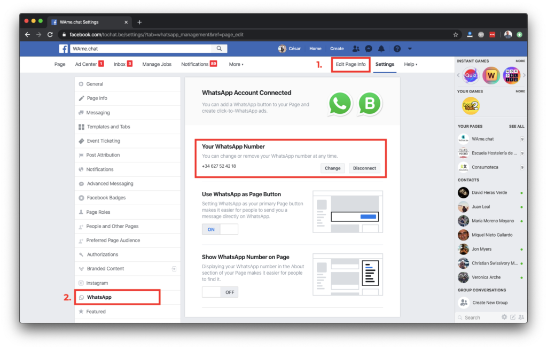This screenshot has height=349, width=547.
Task: Click the browser address bar
Action: click(x=257, y=35)
